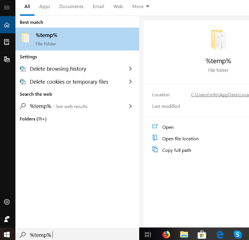The height and width of the screenshot is (240, 249).
Task: Expand Delete cookies or temporary files arrow
Action: click(130, 82)
